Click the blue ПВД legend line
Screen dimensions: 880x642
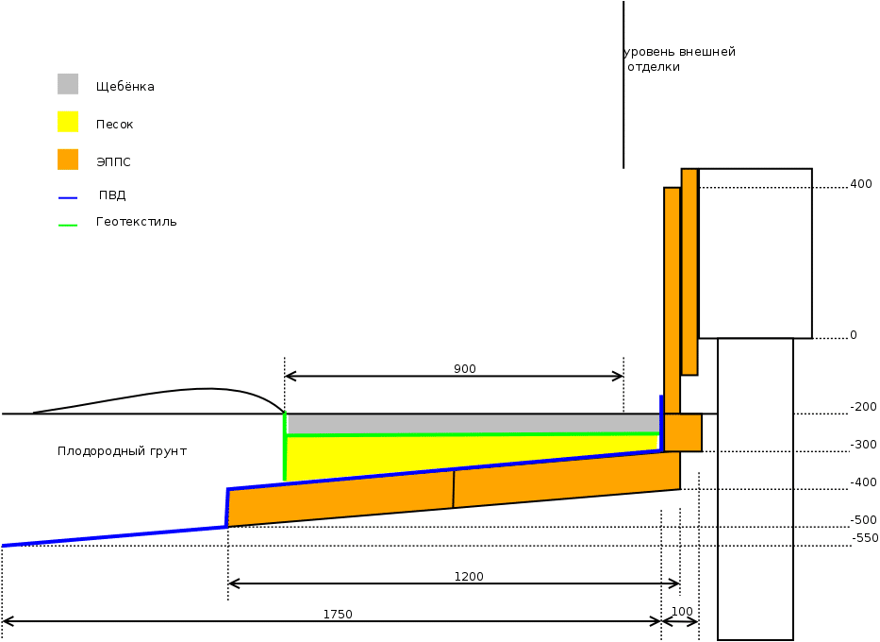click(x=67, y=197)
